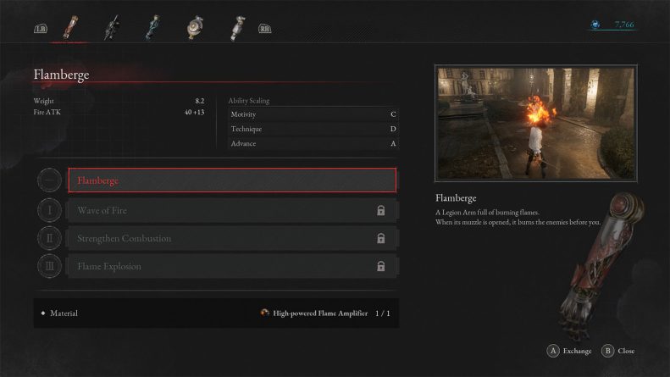
Task: Select the Flame Explosion upgrade
Action: point(232,266)
